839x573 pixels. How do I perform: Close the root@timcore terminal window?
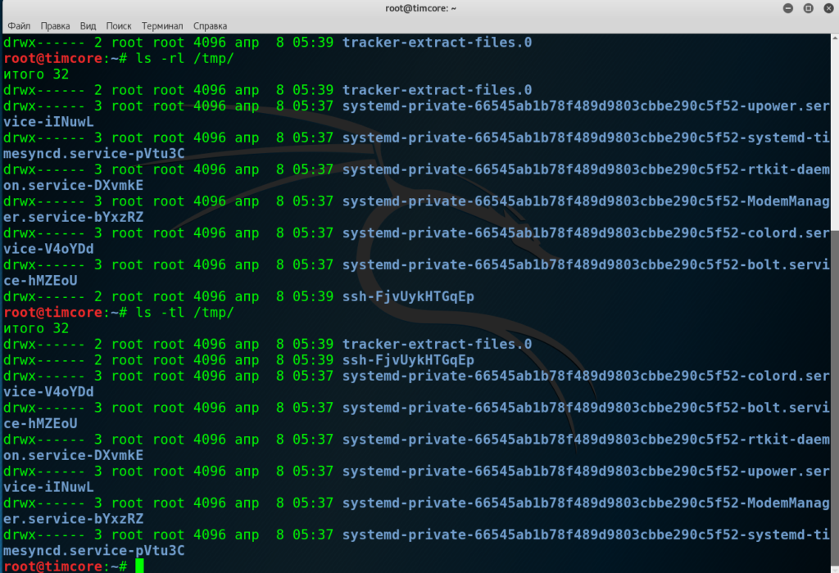tap(828, 8)
